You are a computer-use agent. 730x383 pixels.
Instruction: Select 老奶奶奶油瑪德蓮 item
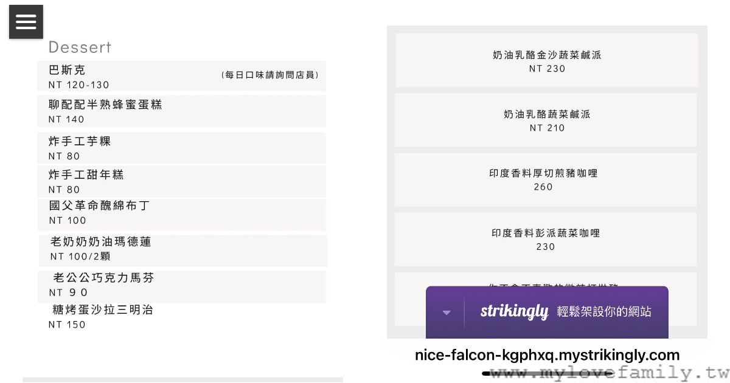[x=182, y=250]
